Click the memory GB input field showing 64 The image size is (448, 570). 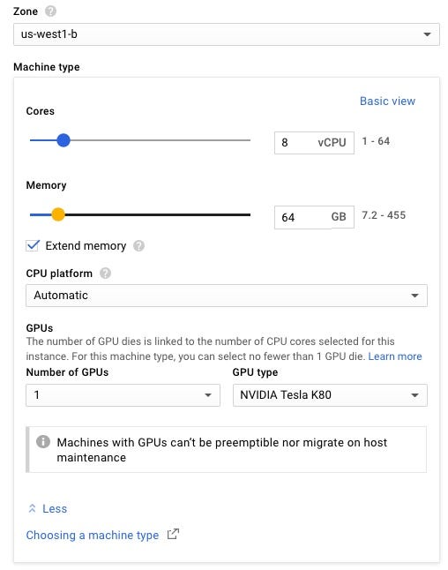coord(314,217)
